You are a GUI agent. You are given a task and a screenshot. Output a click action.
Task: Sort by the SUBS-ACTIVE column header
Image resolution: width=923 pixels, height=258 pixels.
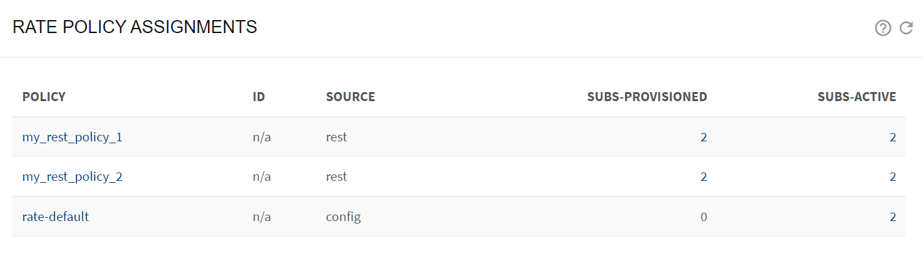[x=857, y=97]
